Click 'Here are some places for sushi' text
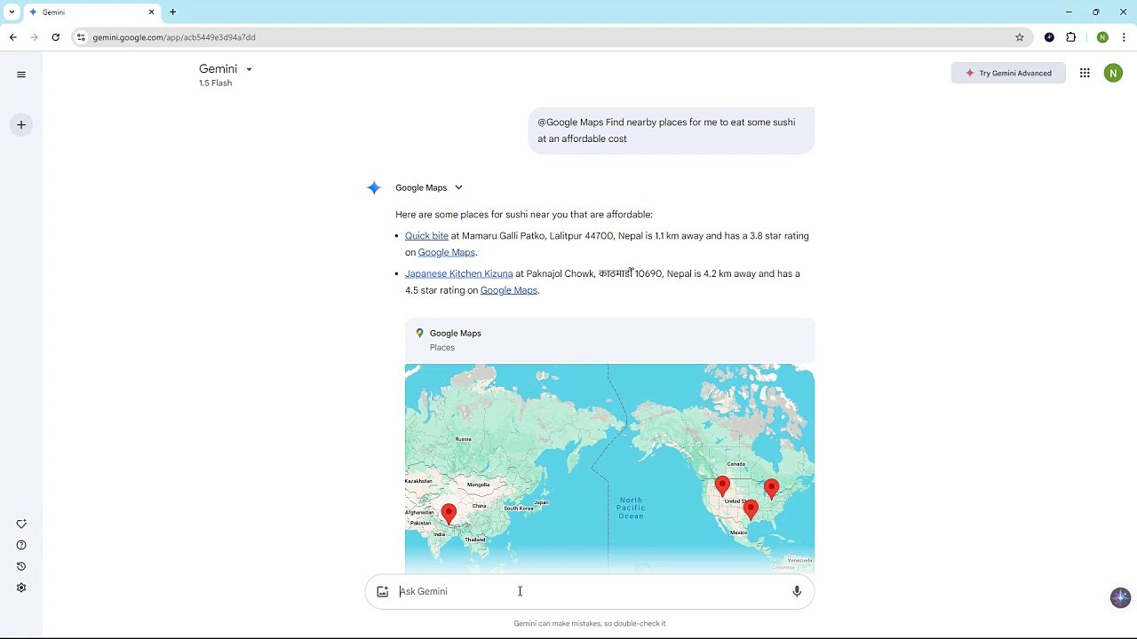 [524, 215]
